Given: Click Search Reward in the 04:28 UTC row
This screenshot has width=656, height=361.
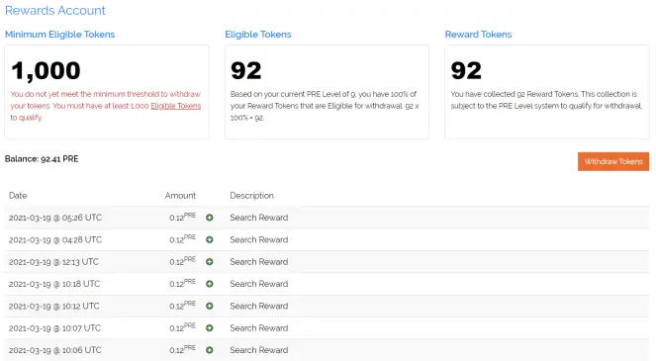Looking at the screenshot, I should (259, 239).
